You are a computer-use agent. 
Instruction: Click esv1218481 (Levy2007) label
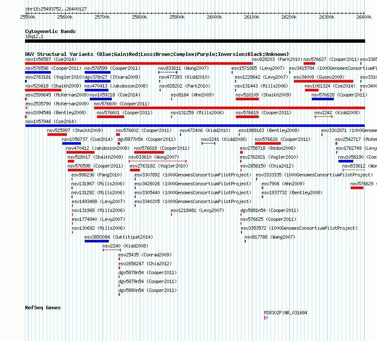point(197,210)
